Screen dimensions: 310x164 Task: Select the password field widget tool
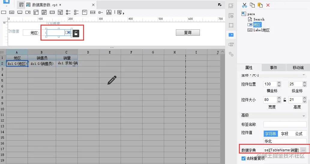click(x=92, y=12)
